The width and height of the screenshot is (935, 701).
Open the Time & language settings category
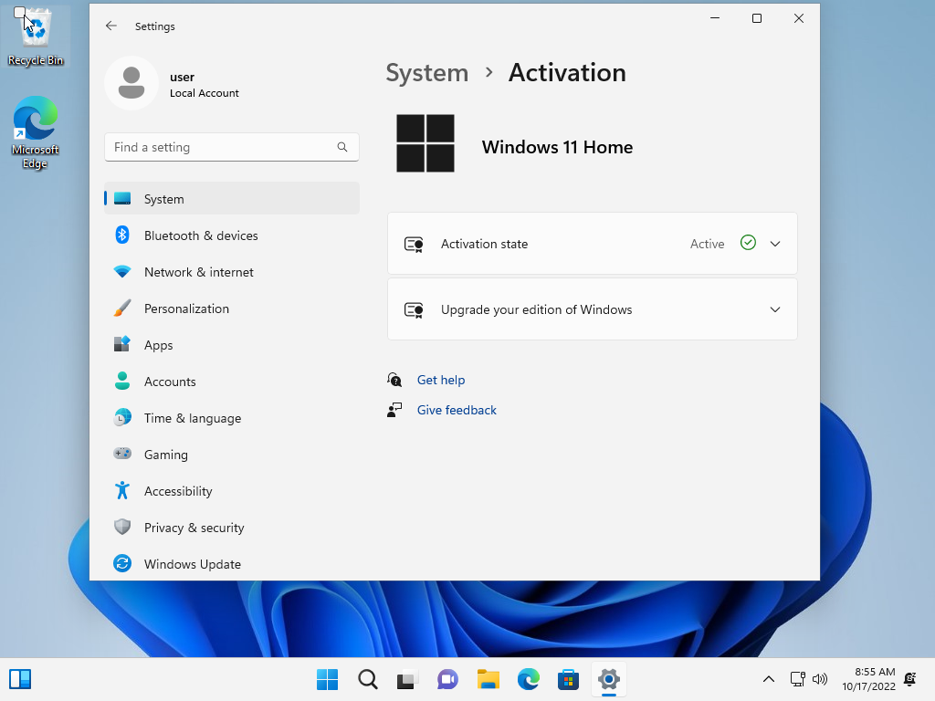point(193,418)
